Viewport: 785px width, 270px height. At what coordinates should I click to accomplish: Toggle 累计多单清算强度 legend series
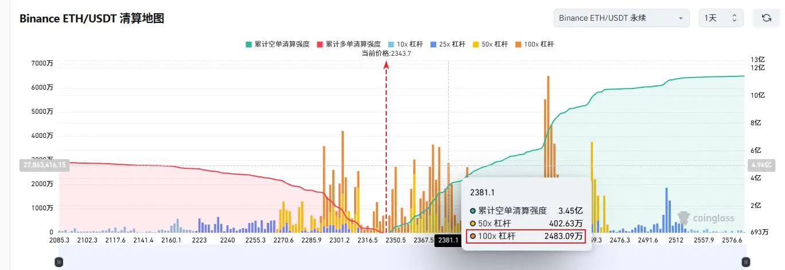click(348, 44)
